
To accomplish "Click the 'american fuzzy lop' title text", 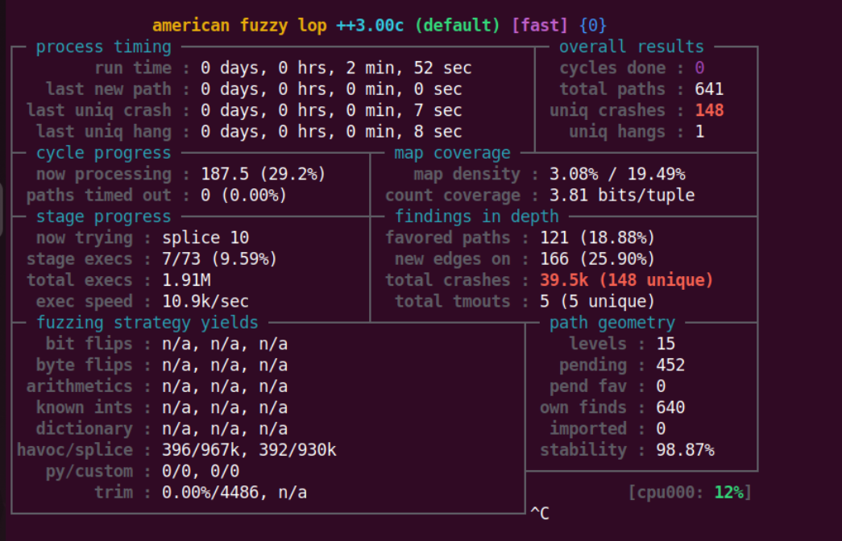I will [x=239, y=26].
